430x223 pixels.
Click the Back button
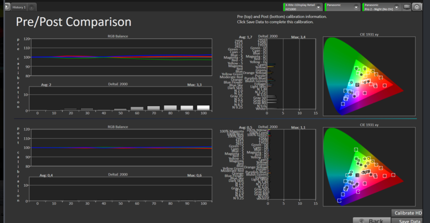[371, 221]
